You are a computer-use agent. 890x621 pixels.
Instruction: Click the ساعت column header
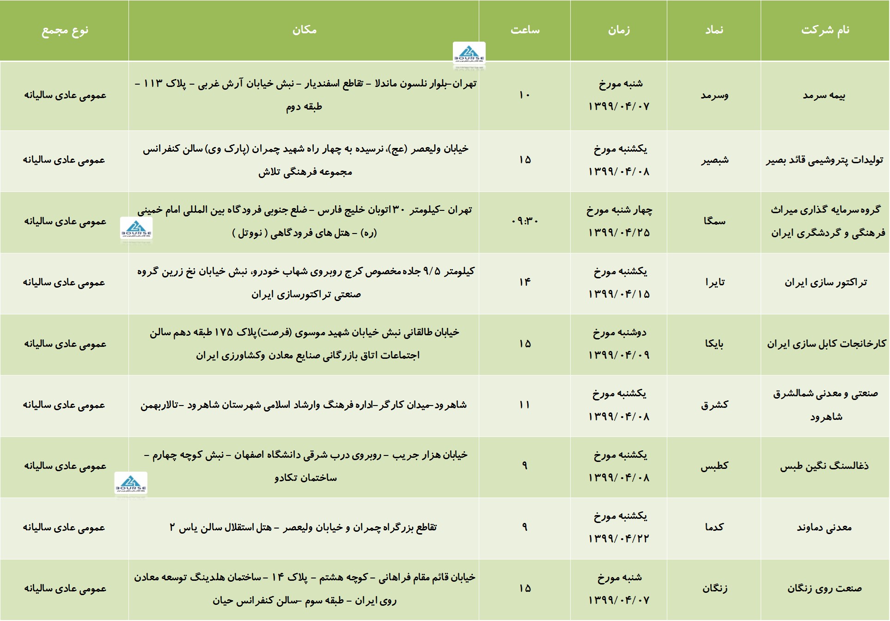point(524,30)
